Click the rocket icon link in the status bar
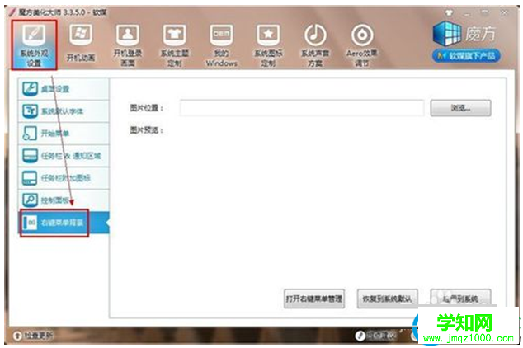The image size is (523, 348). [x=375, y=335]
